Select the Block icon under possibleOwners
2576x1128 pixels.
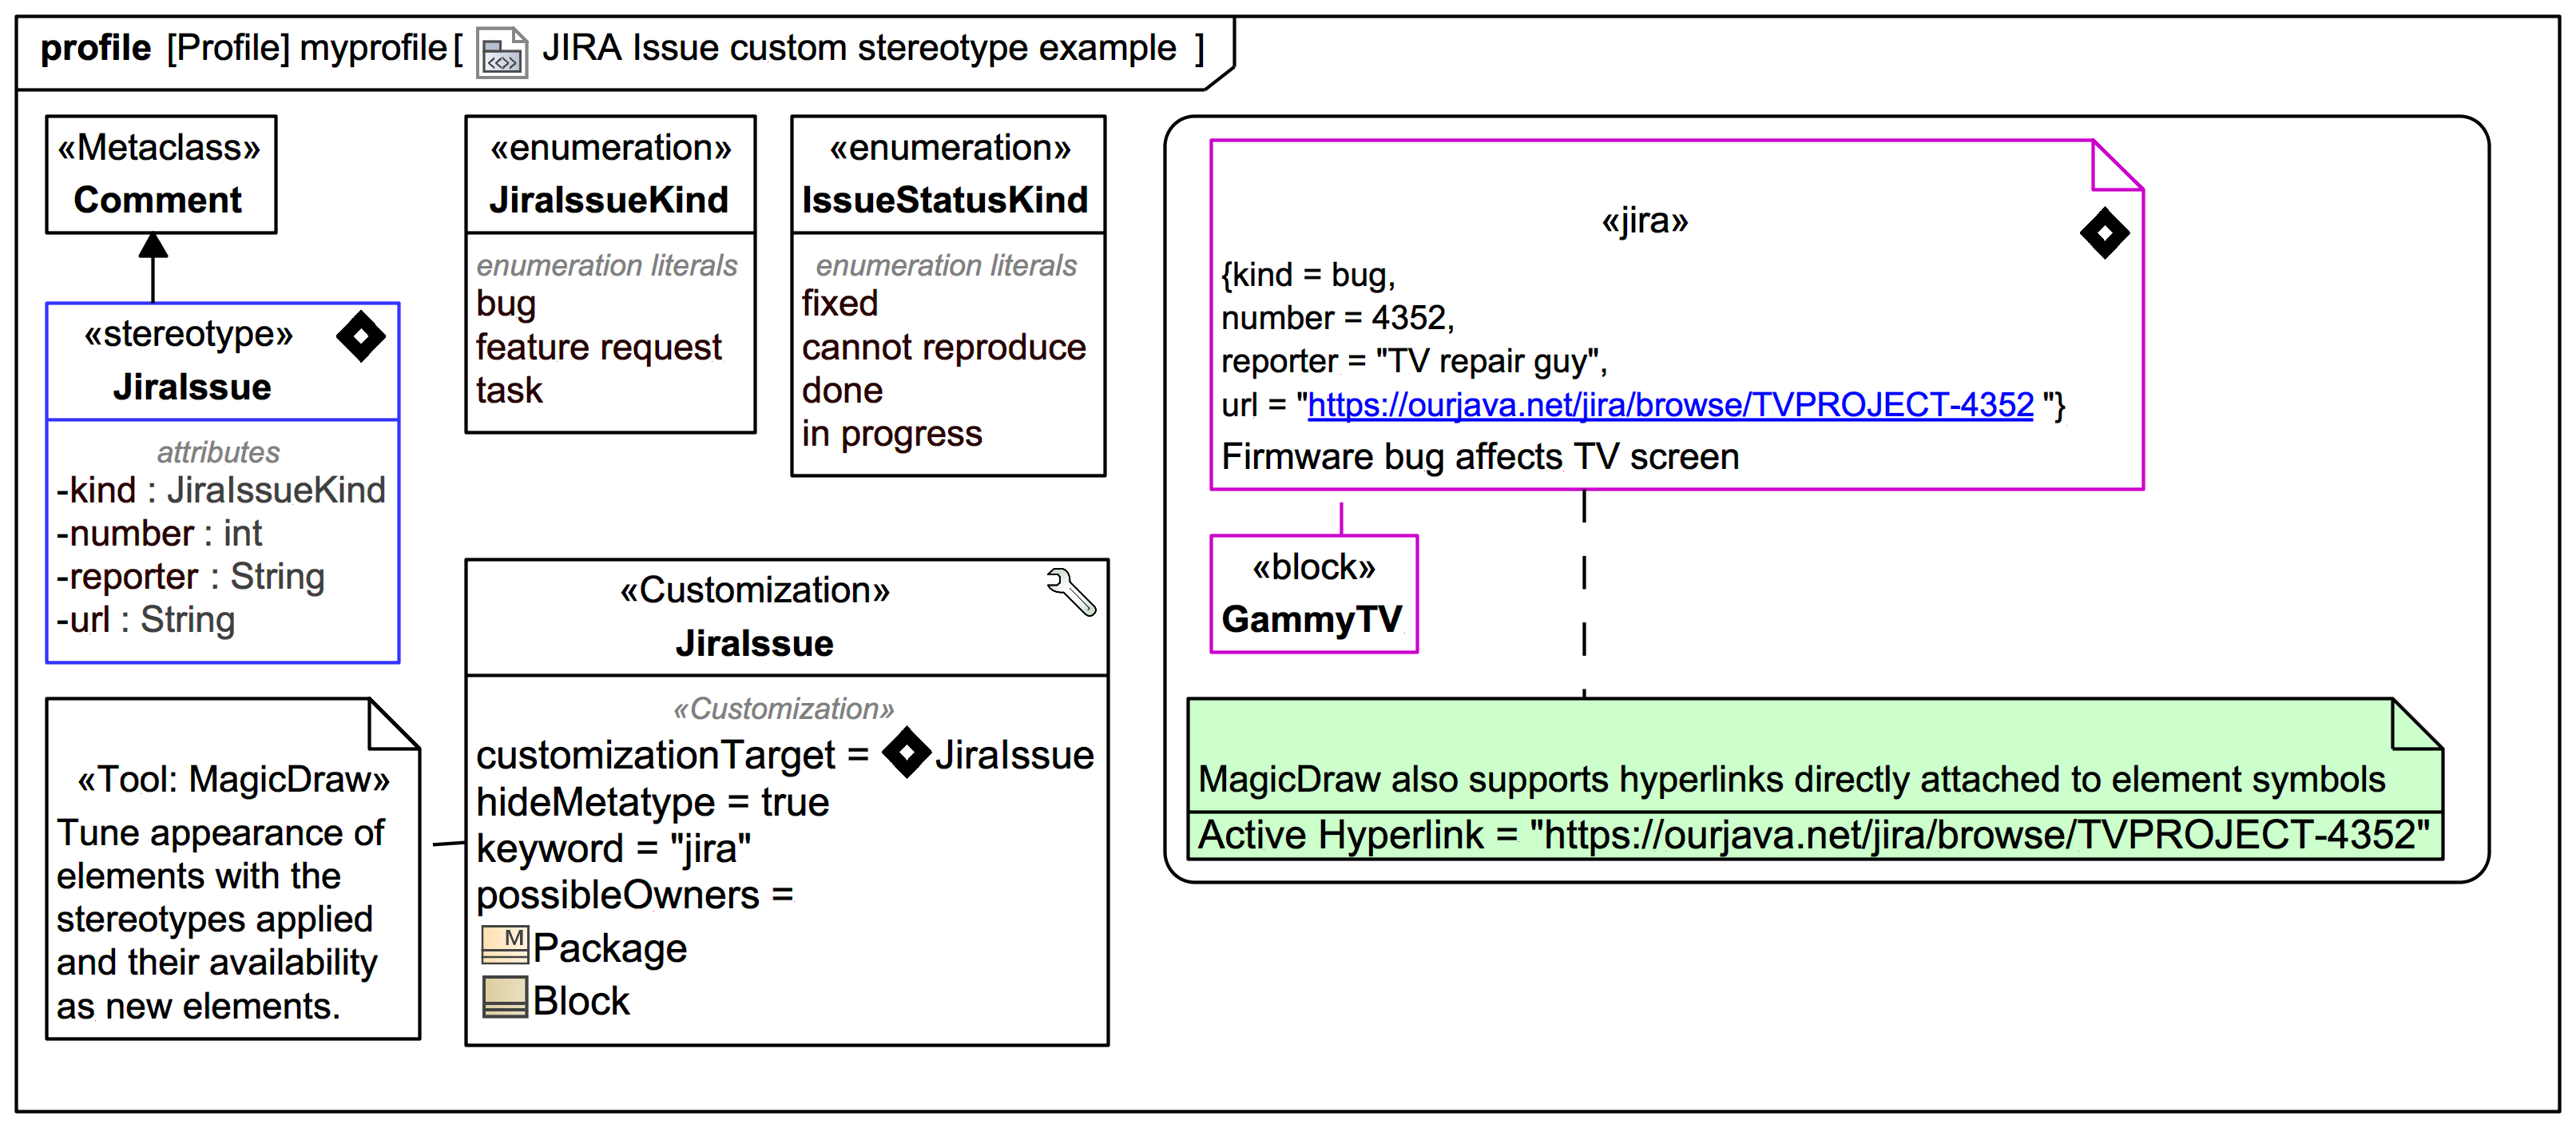pyautogui.click(x=504, y=998)
